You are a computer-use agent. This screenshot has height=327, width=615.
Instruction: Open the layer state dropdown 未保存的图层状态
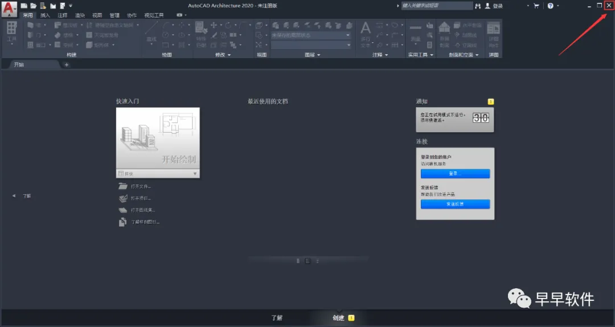pyautogui.click(x=311, y=35)
